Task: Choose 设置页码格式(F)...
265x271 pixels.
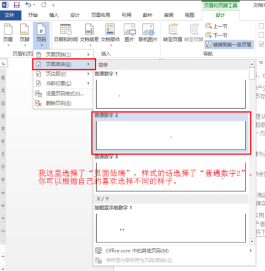Action: point(63,94)
